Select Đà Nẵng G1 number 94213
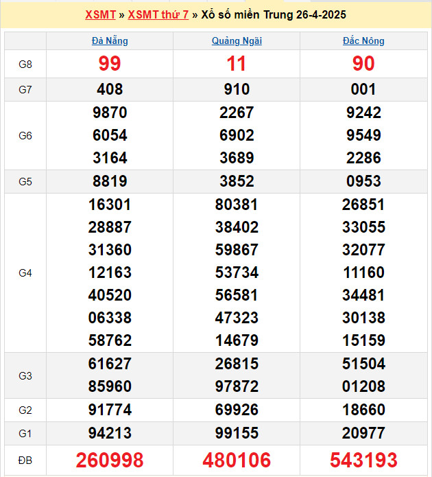The height and width of the screenshot is (477, 432). [110, 433]
